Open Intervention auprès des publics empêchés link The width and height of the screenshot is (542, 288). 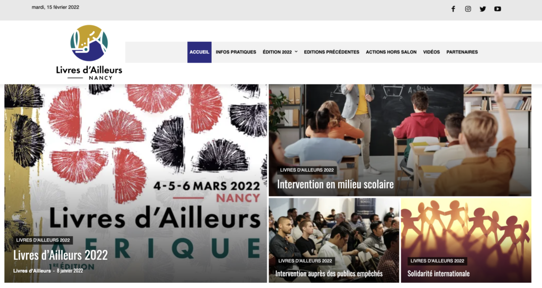point(329,274)
